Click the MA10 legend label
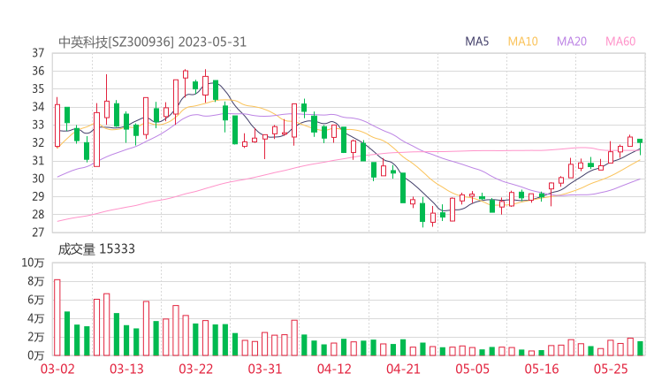The image size is (654, 389). [x=522, y=42]
